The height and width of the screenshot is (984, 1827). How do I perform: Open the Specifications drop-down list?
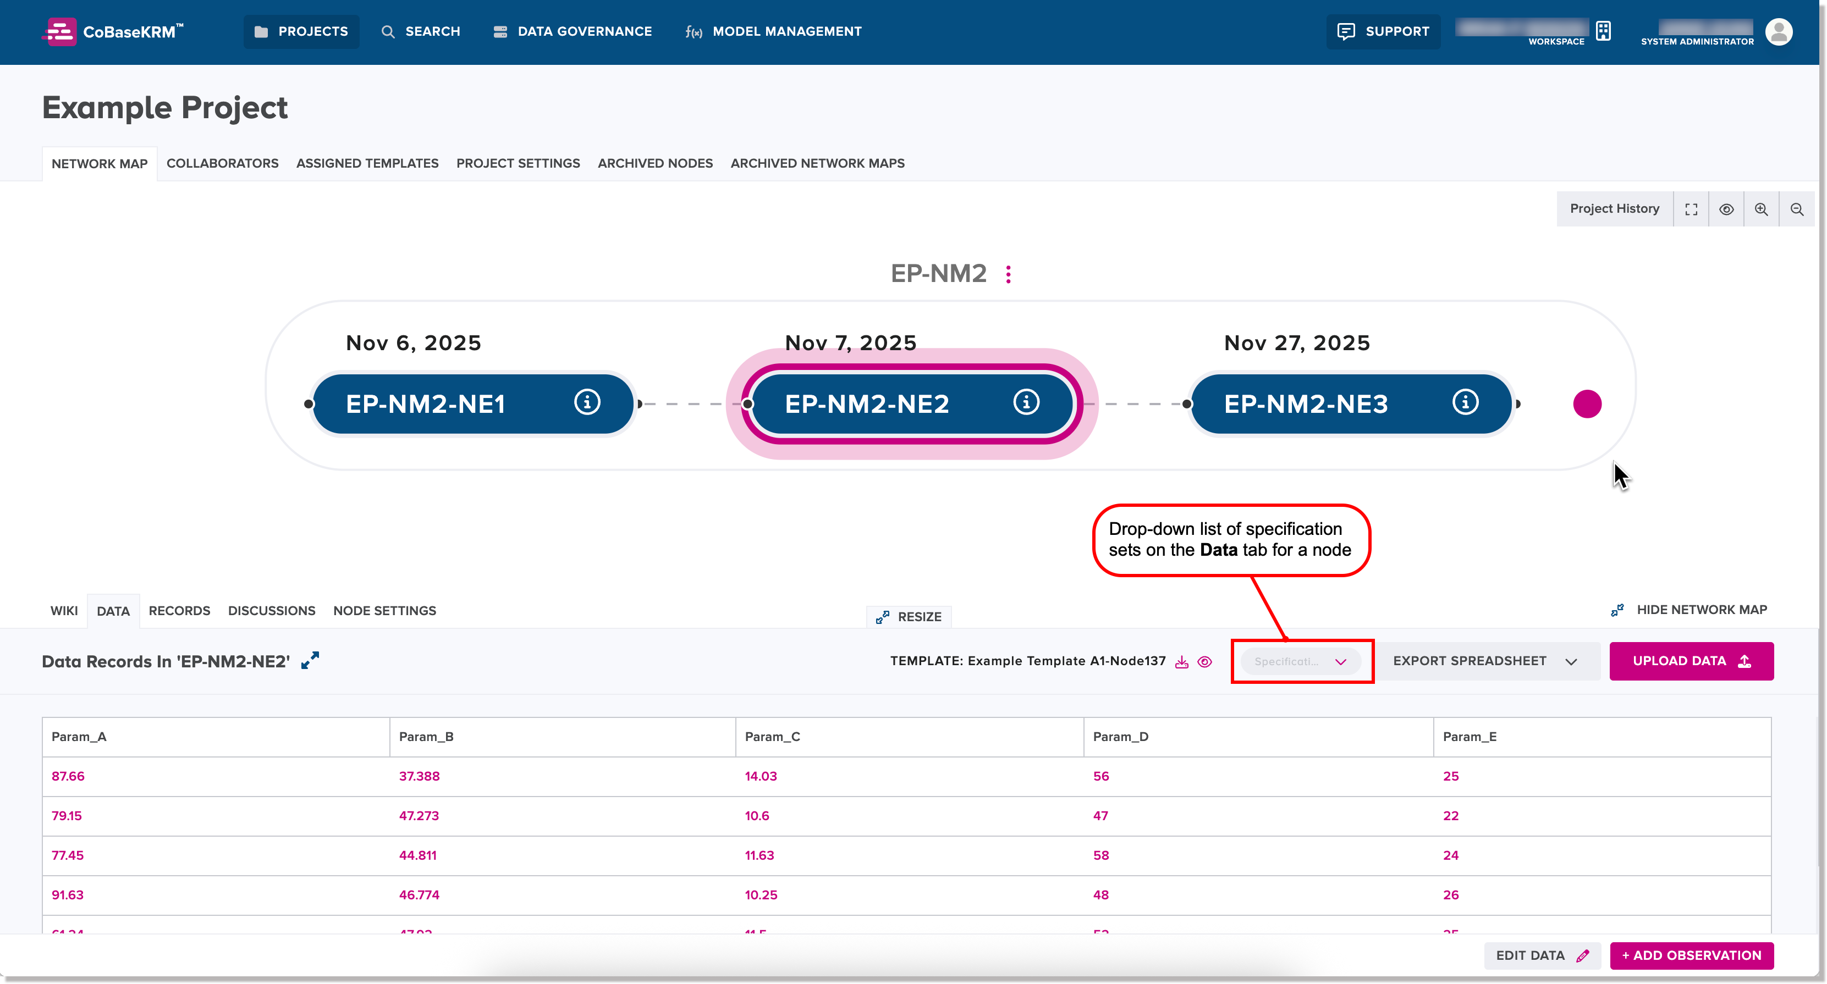[x=1301, y=661]
